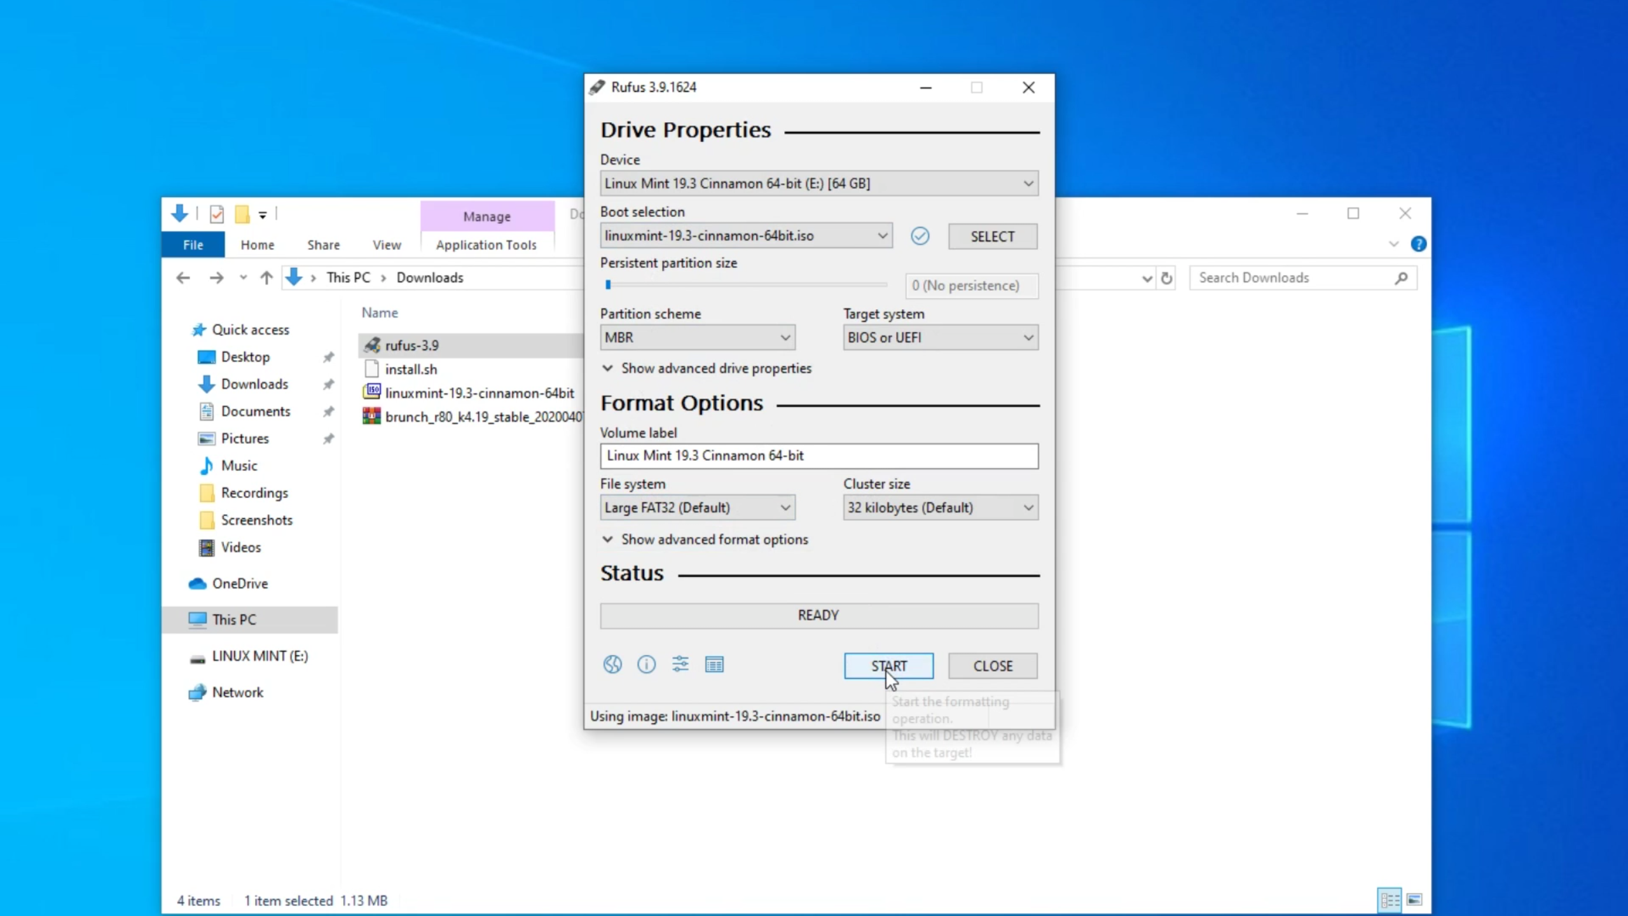
Task: Click the START button in Rufus
Action: (888, 665)
